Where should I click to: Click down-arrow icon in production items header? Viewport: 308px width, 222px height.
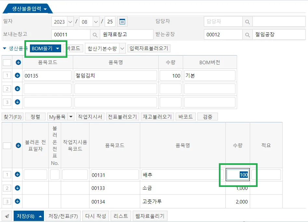18,62
